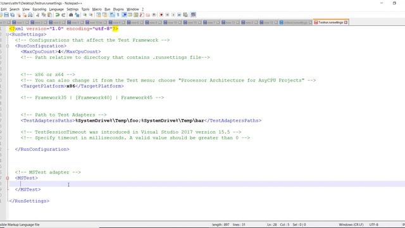The height and width of the screenshot is (228, 405).
Task: Toggle the Function List panel icon
Action: [142, 15]
